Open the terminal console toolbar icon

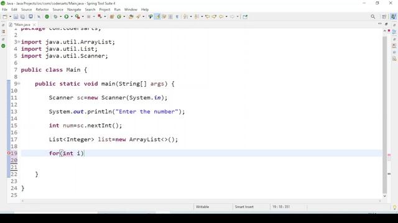30,17
